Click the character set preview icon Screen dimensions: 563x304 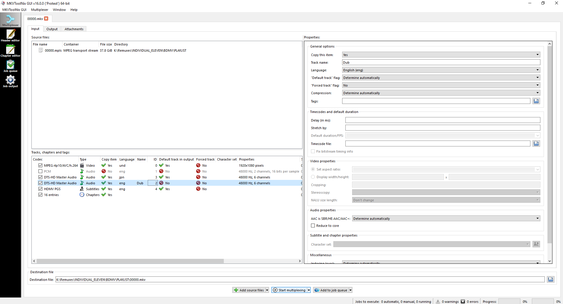click(536, 244)
